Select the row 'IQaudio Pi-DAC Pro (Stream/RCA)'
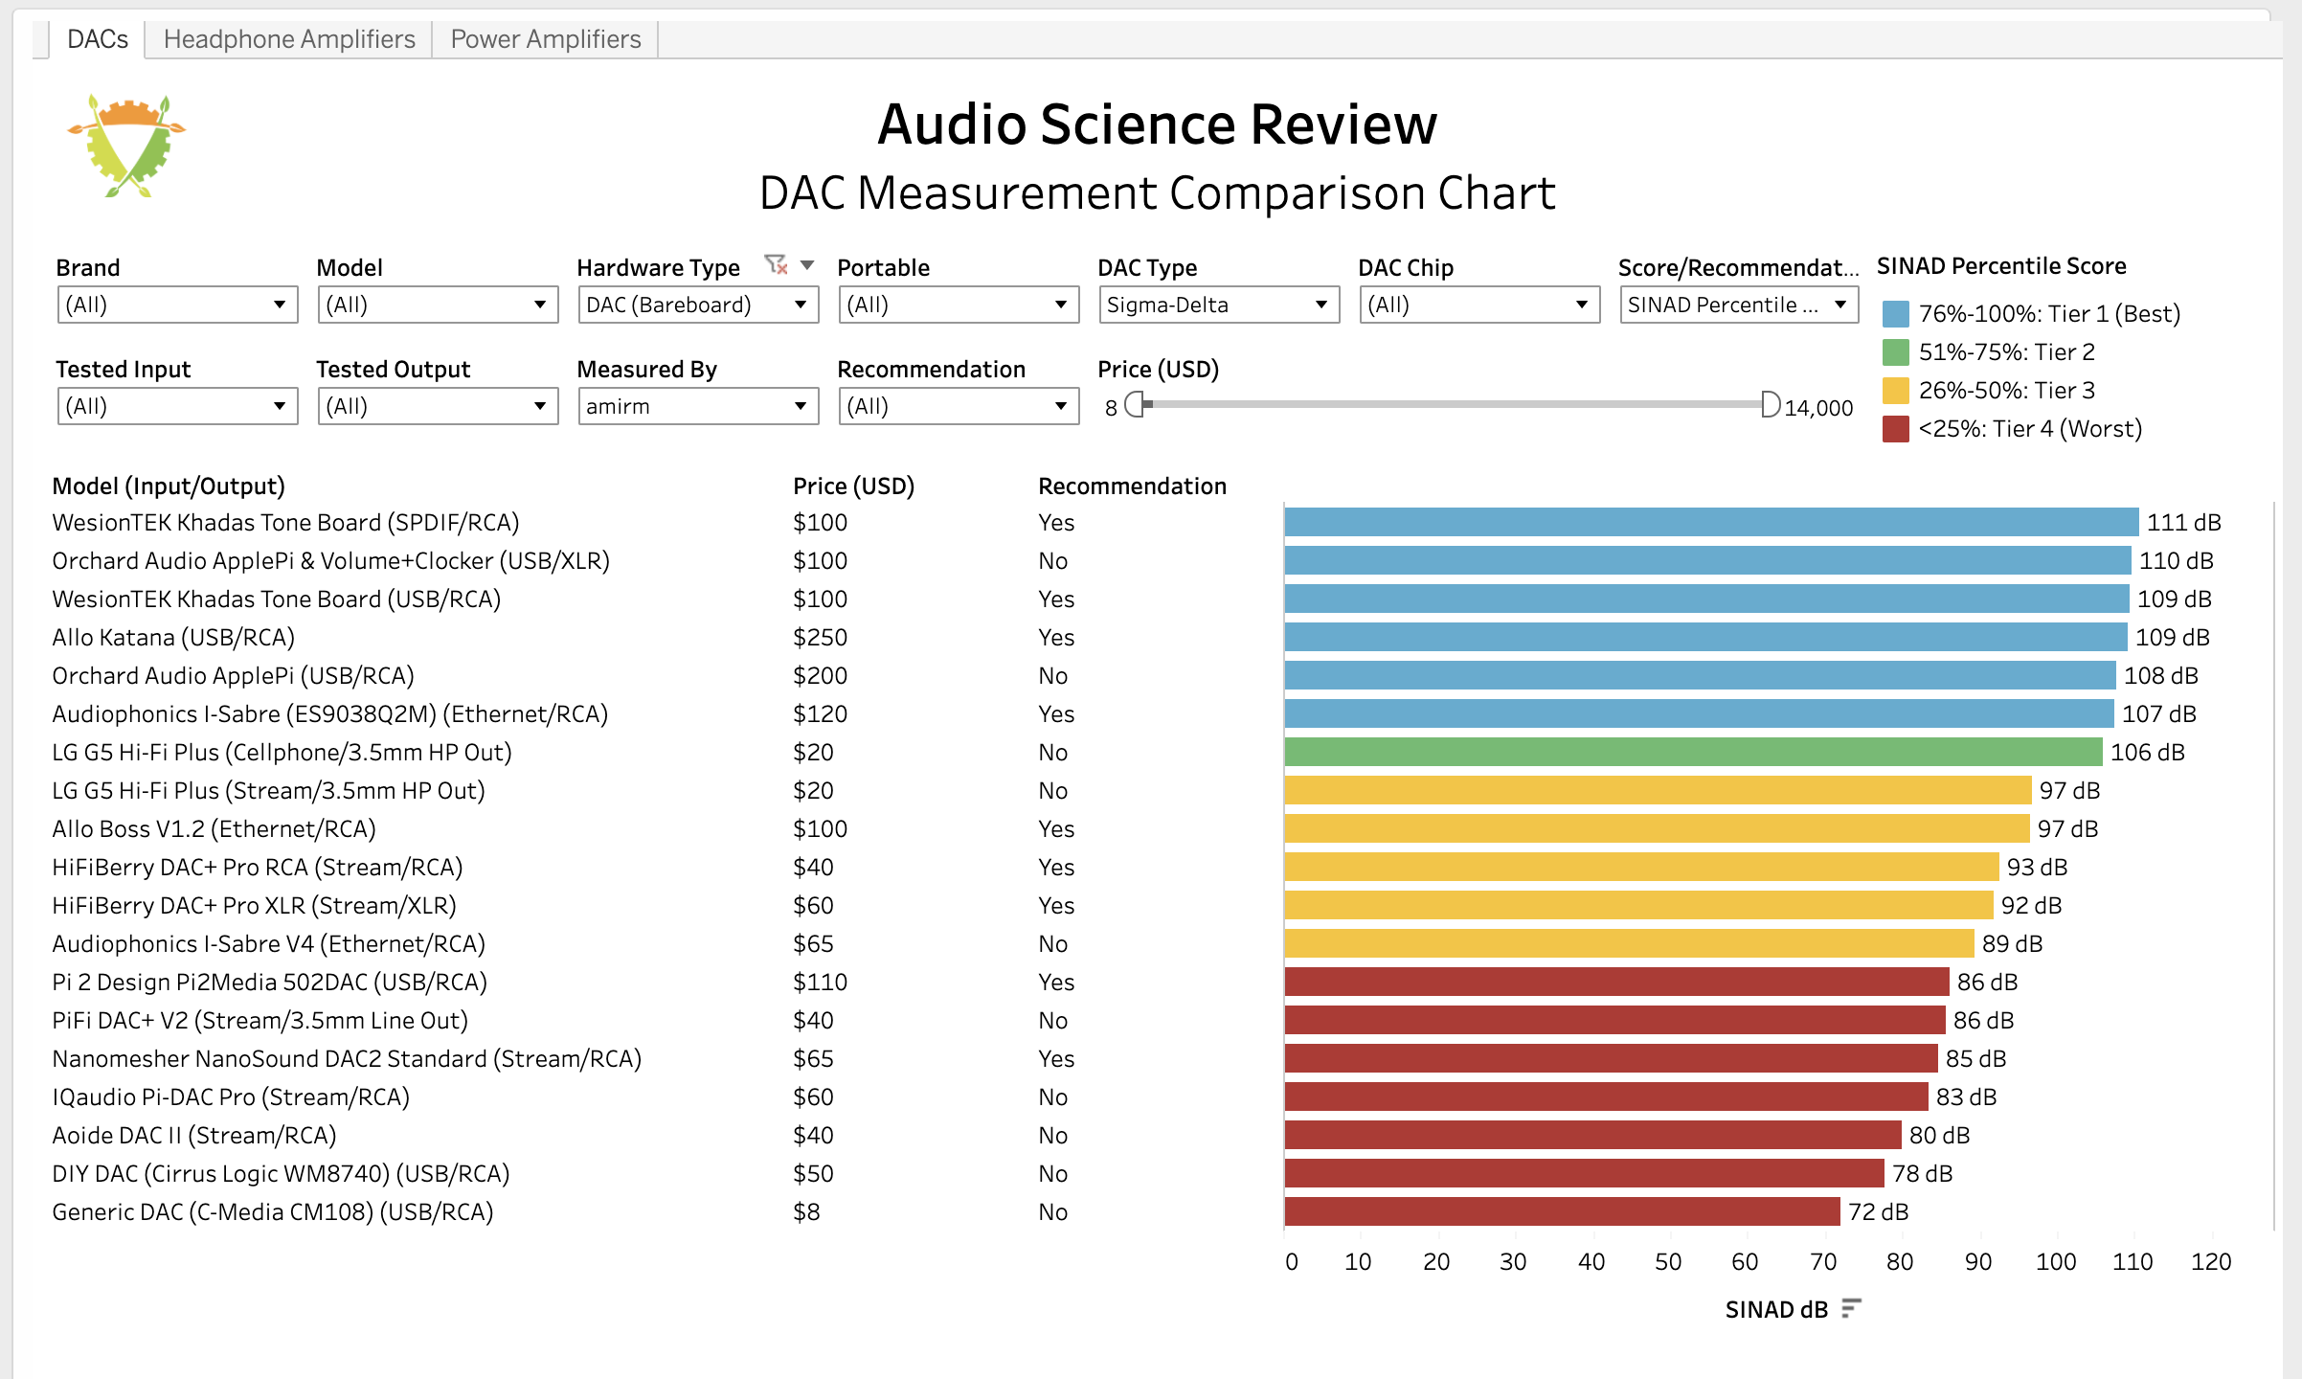The width and height of the screenshot is (2302, 1379). click(231, 1097)
